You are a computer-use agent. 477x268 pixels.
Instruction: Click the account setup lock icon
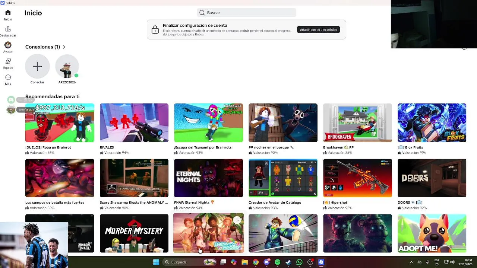[155, 30]
